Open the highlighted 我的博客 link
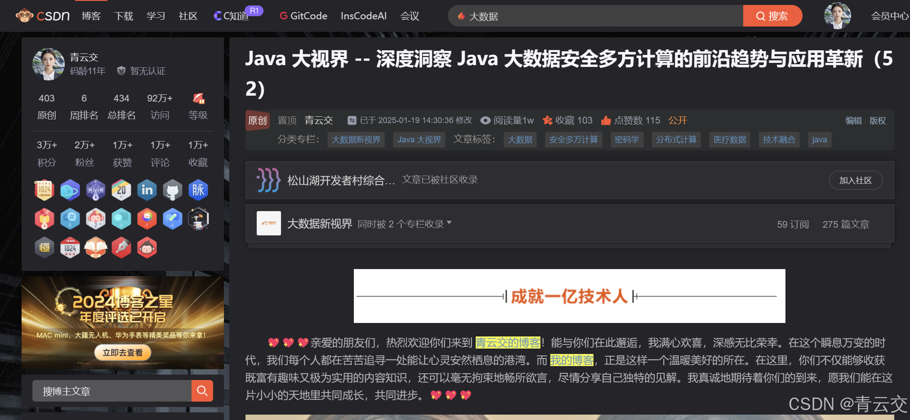Viewport: 910px width, 420px height. (x=572, y=360)
